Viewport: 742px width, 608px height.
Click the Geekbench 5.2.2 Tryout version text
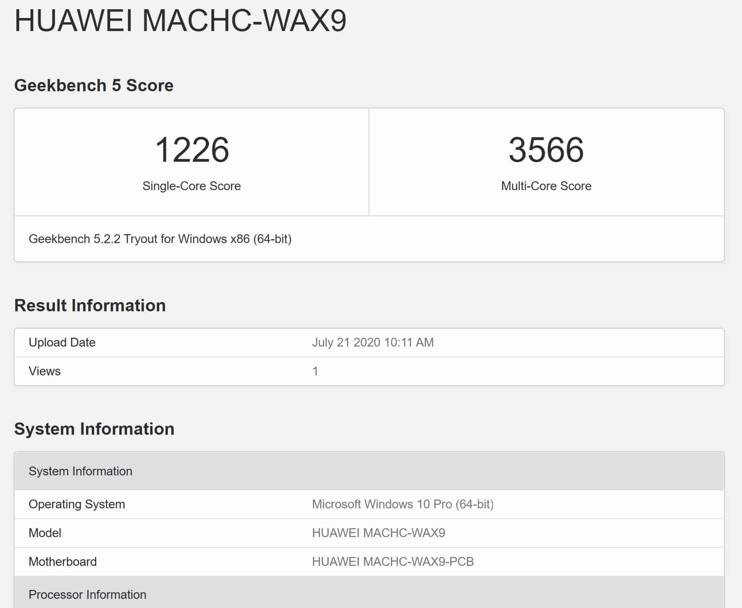pyautogui.click(x=160, y=239)
